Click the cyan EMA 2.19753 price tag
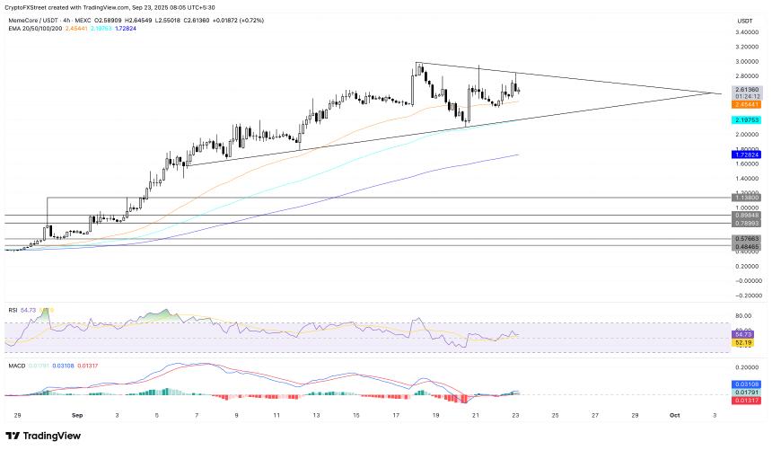This screenshot has height=450, width=772. coord(748,119)
